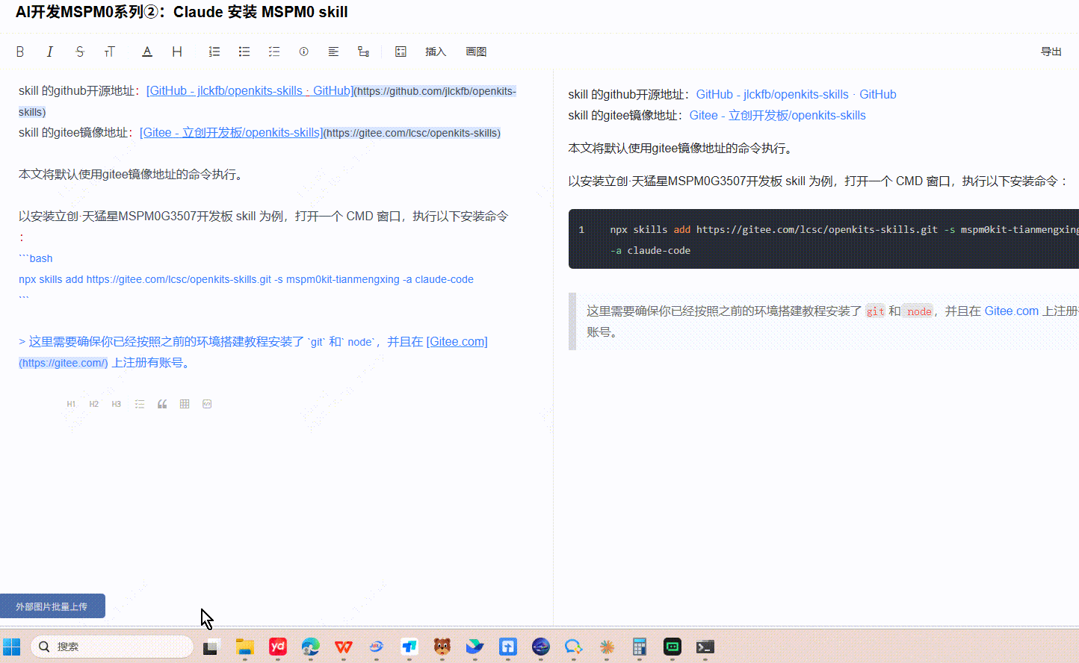The height and width of the screenshot is (663, 1079).
Task: Click the [Gitee.com] link text in editor
Action: (x=457, y=341)
